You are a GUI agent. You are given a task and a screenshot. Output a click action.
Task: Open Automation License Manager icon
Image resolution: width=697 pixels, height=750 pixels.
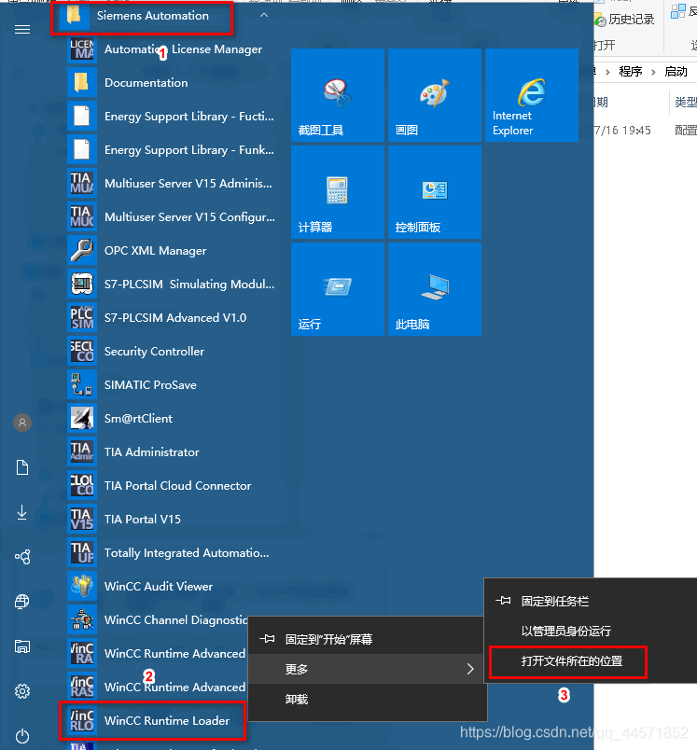(x=82, y=49)
